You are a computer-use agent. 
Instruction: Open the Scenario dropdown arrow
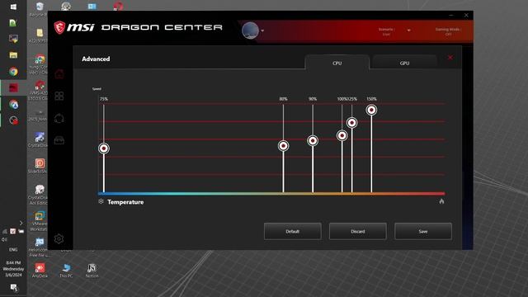tap(409, 31)
